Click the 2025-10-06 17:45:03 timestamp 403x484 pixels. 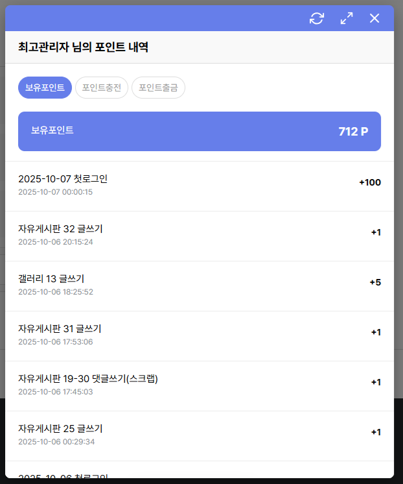pyautogui.click(x=56, y=392)
